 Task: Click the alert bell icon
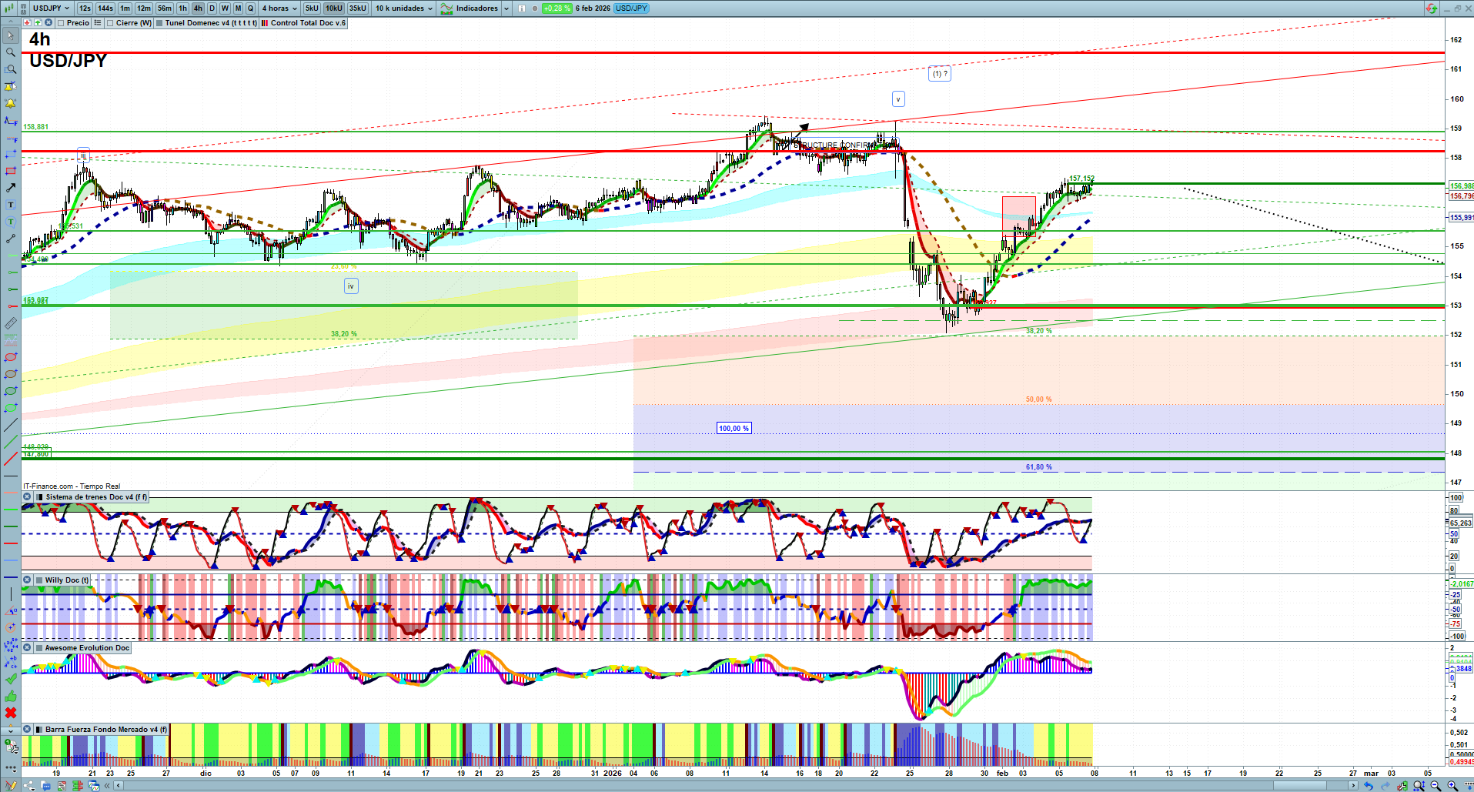(10, 103)
